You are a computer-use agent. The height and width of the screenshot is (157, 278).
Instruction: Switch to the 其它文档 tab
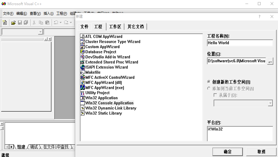coord(136,27)
